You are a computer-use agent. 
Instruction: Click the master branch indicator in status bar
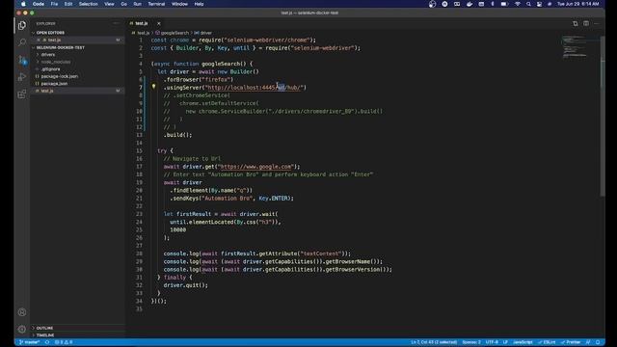(x=30, y=342)
